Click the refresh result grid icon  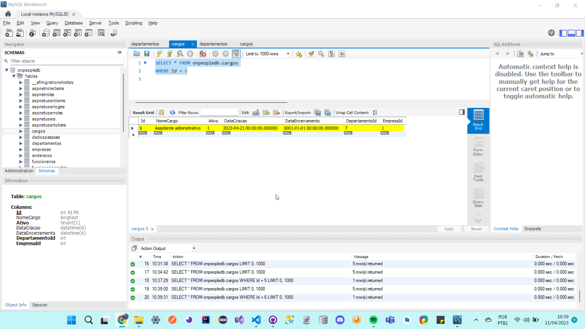(x=172, y=113)
